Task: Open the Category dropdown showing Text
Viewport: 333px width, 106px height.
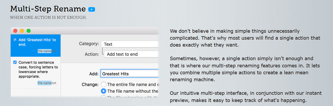Action: (130, 44)
